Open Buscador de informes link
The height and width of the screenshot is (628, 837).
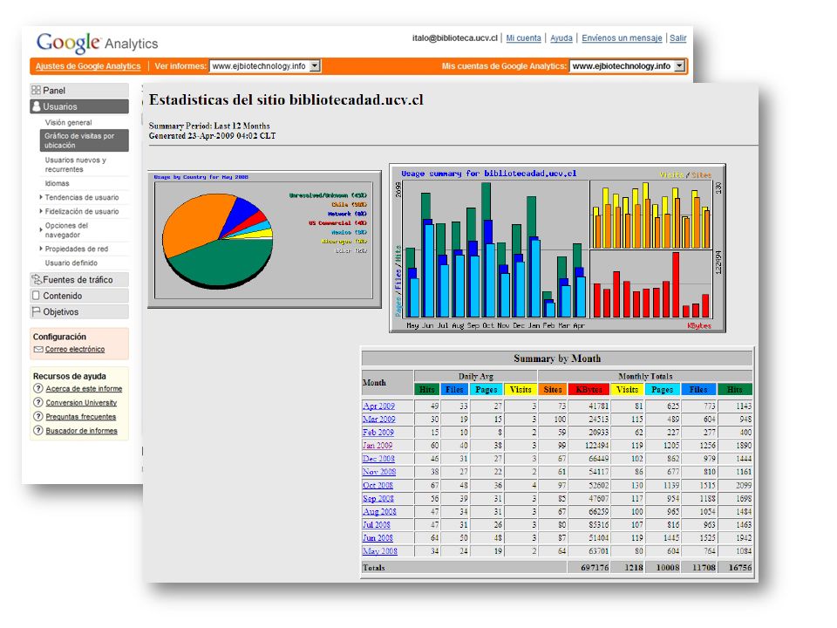(81, 430)
